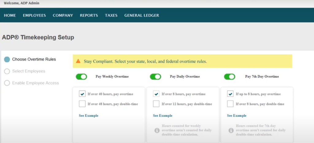Select the Choose Overtime Rules step circle
314x143 pixels.
7,60
